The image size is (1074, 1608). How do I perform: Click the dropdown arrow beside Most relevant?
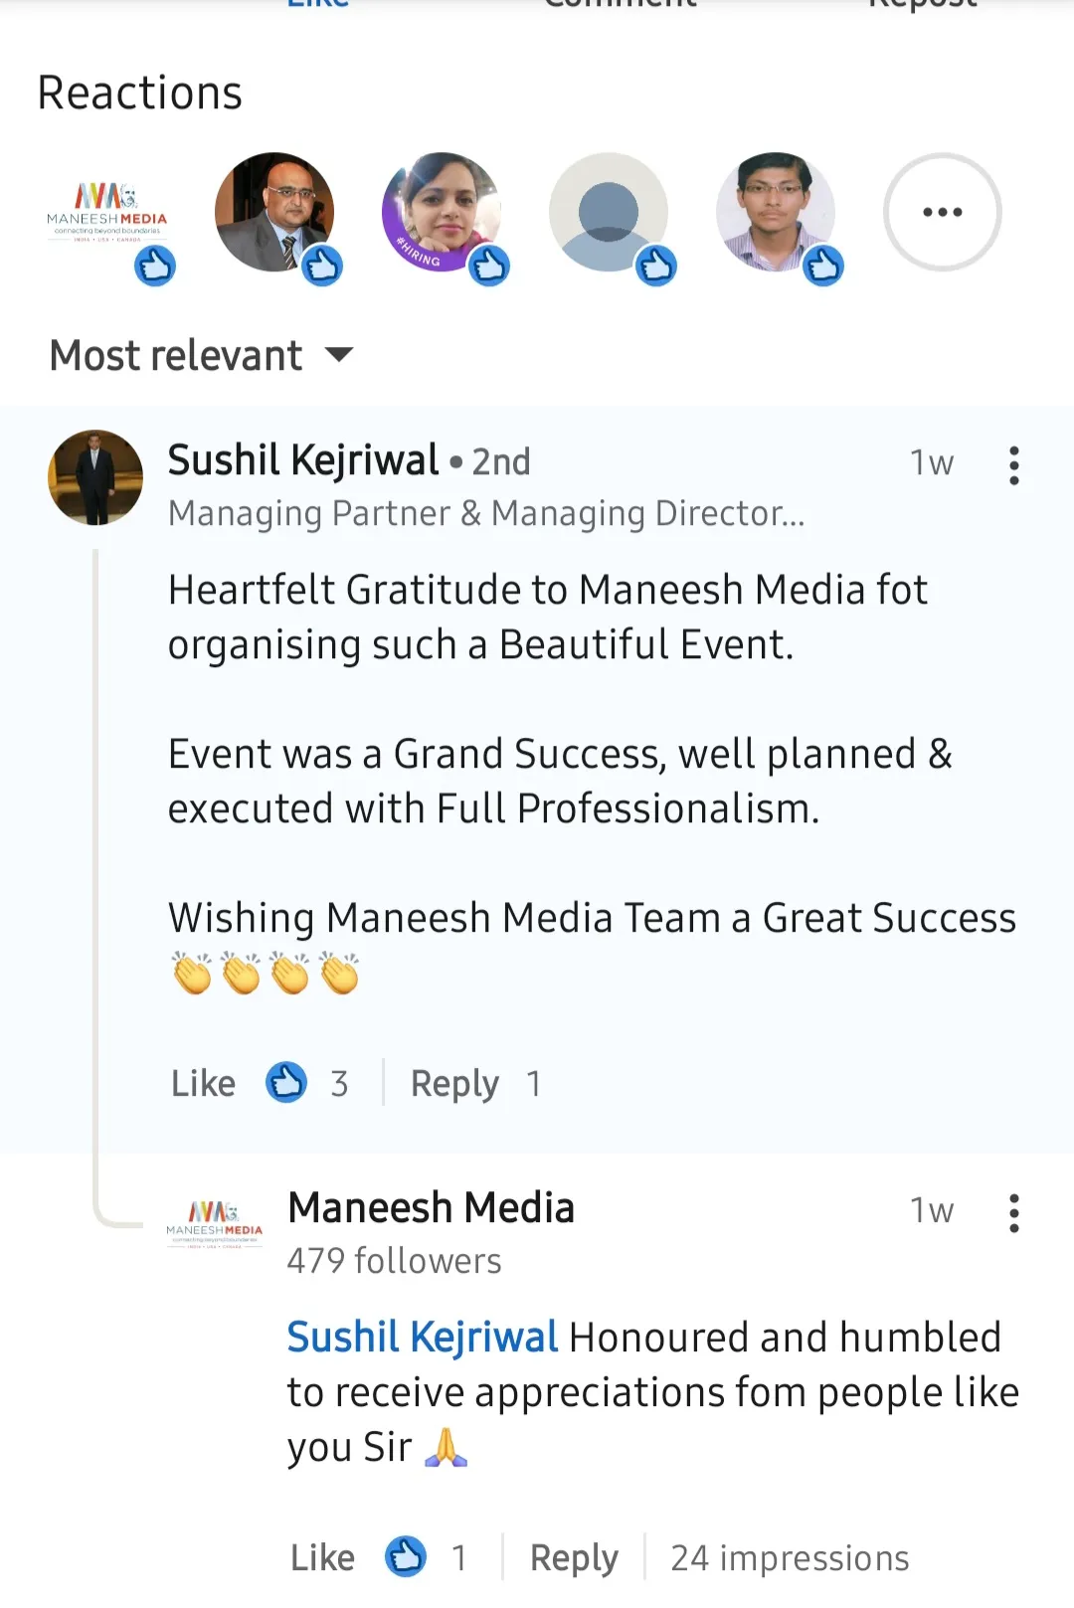339,355
